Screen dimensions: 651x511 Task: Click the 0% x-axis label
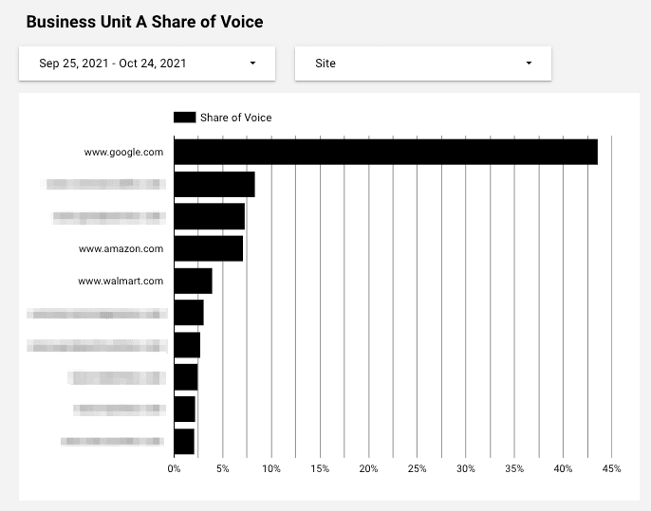[x=174, y=468]
